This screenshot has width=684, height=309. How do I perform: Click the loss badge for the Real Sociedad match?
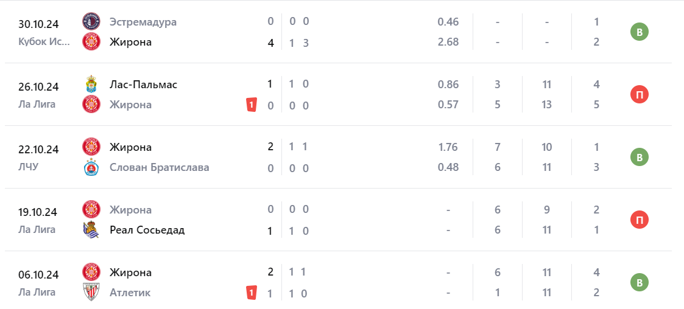tap(639, 220)
